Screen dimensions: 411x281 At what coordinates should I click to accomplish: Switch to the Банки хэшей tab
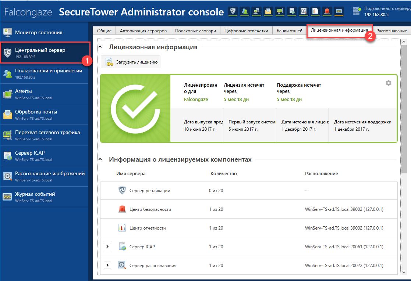click(x=289, y=30)
